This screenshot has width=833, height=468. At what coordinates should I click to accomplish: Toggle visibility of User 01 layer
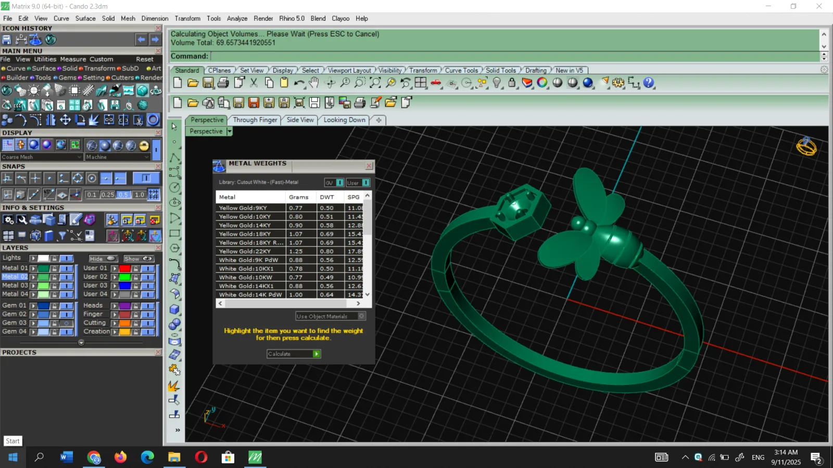pos(148,269)
